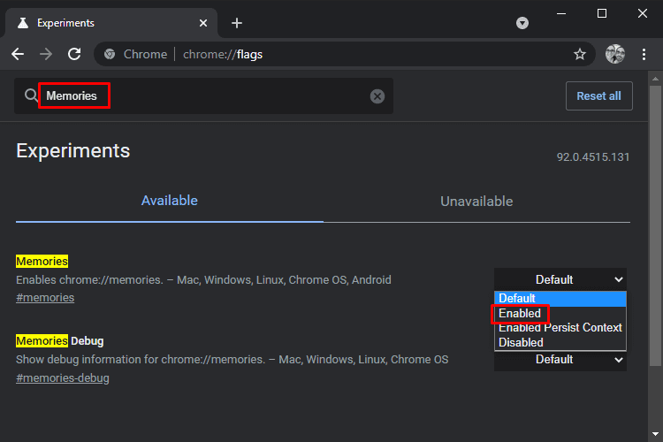The height and width of the screenshot is (442, 663).
Task: Open the tab search dropdown in title bar
Action: coord(522,23)
